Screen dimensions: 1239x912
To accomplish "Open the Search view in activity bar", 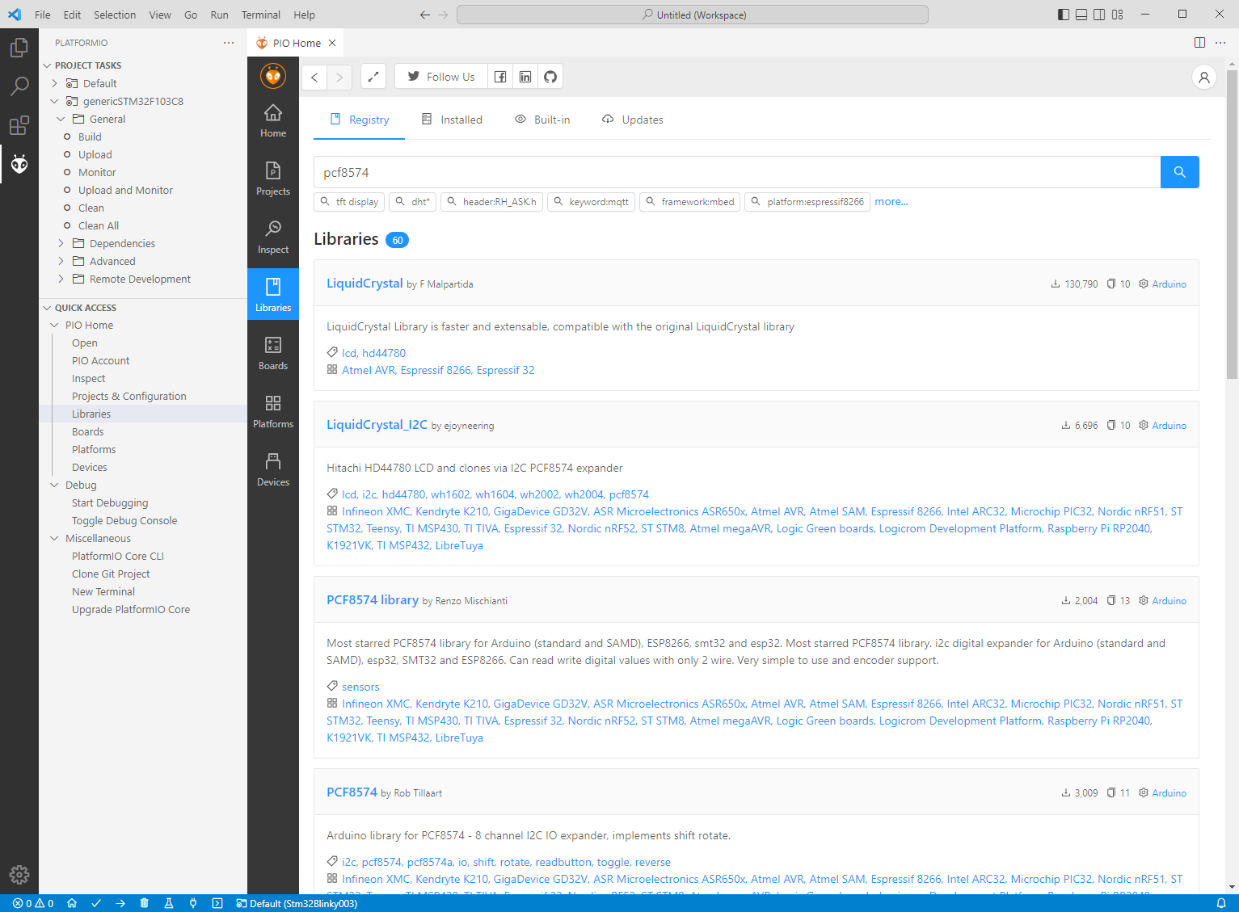I will [19, 86].
